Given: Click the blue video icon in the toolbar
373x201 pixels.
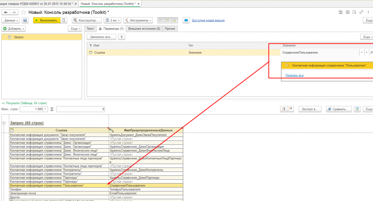Looking at the screenshot, I should point(186,20).
